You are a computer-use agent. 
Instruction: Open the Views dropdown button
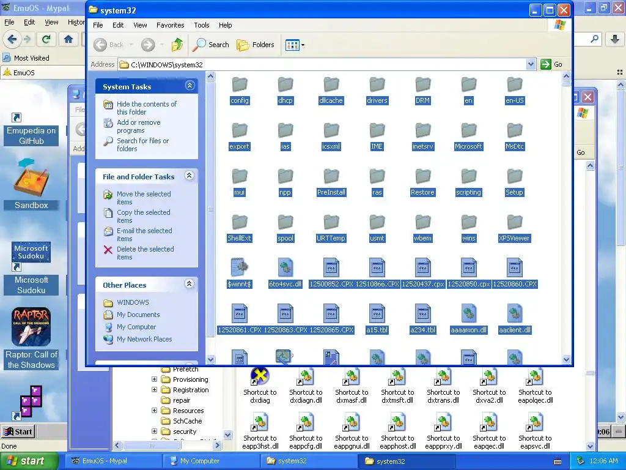click(x=295, y=45)
